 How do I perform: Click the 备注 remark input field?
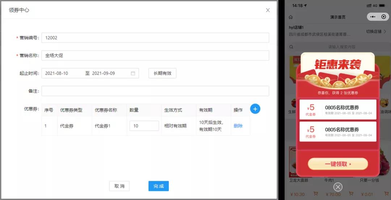tap(155, 91)
